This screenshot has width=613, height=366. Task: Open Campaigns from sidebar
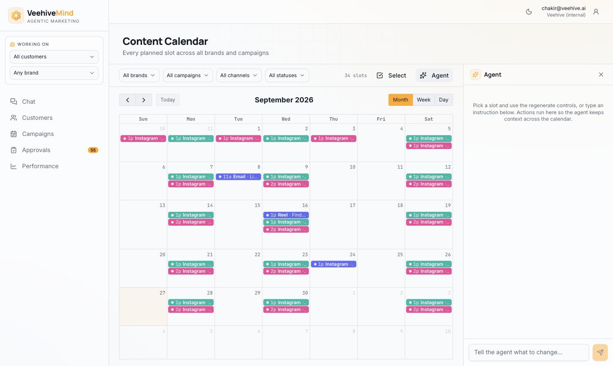tap(54, 134)
